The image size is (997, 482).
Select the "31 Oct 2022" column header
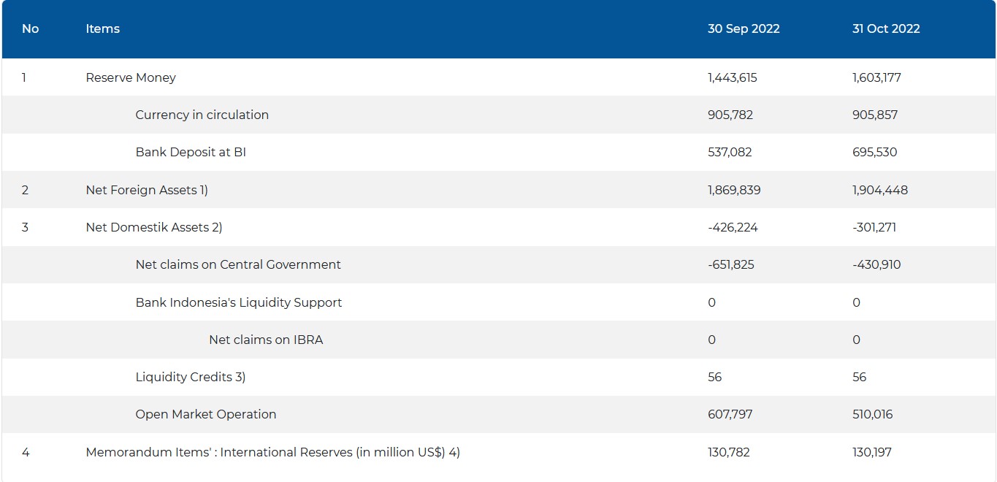885,29
